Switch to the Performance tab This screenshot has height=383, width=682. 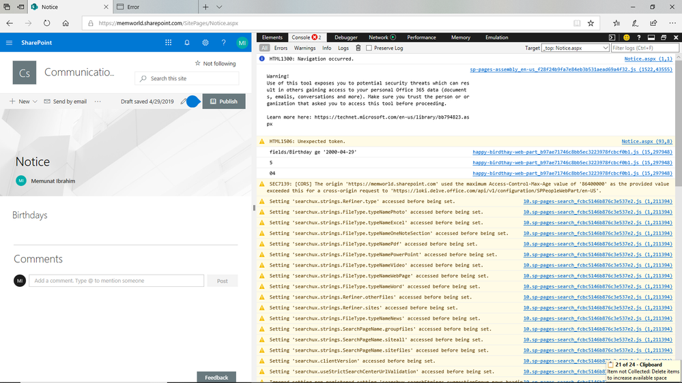click(421, 37)
